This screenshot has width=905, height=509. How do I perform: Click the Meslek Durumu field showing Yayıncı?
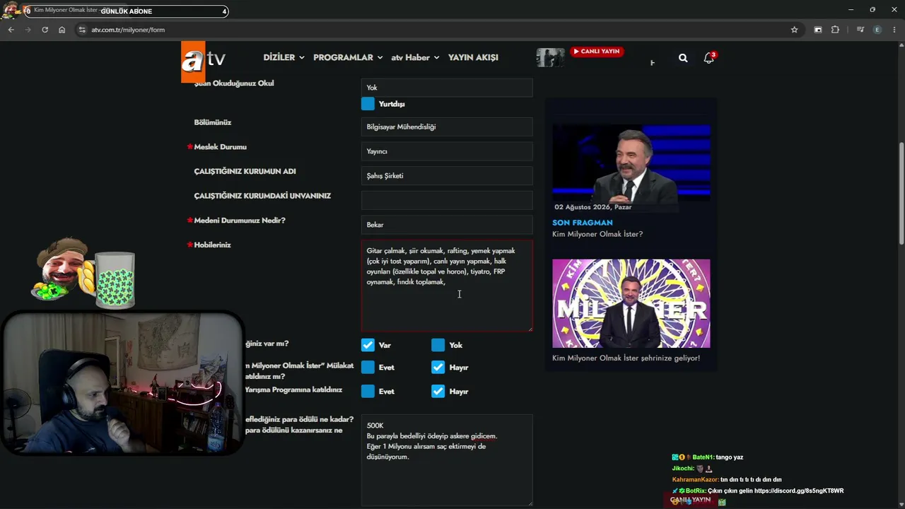447,151
